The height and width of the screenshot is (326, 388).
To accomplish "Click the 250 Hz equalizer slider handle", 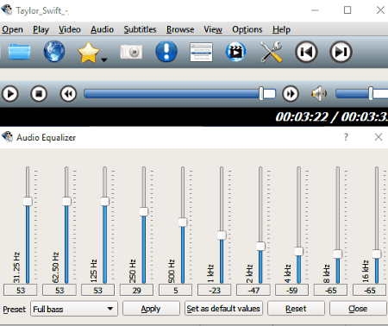I will (144, 212).
